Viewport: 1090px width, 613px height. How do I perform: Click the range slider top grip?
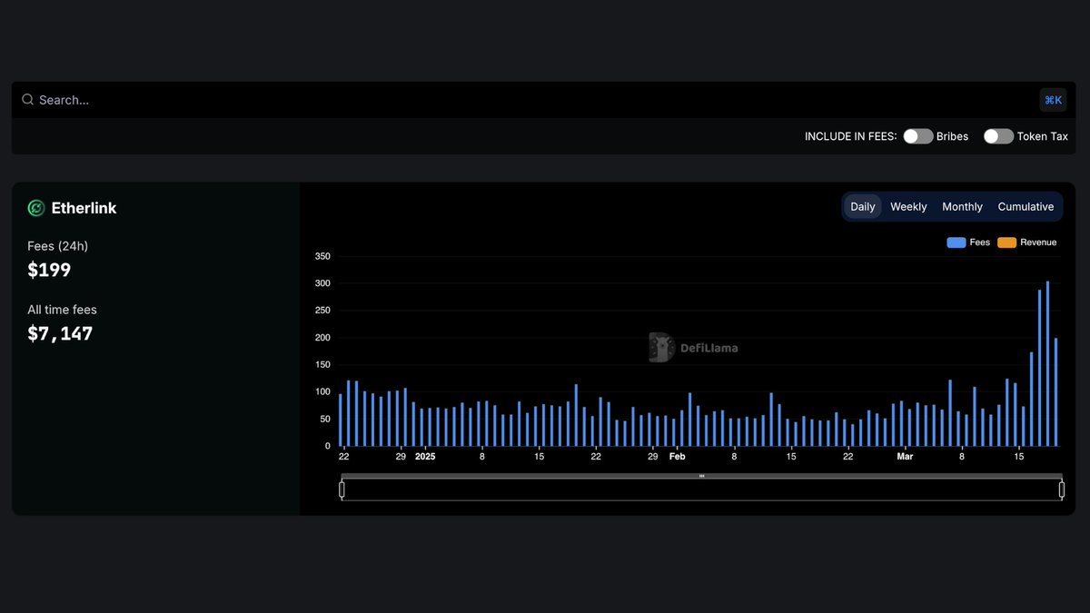[701, 476]
